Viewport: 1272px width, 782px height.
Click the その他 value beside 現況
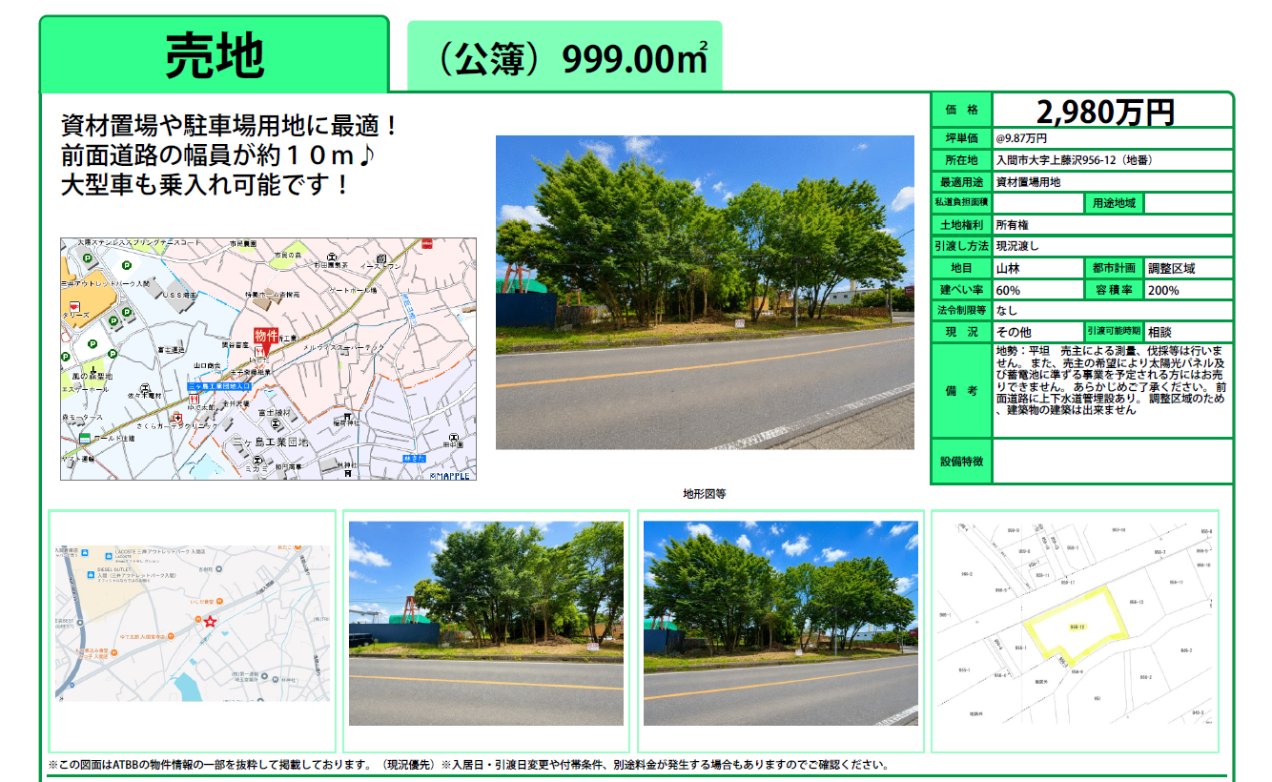pyautogui.click(x=1013, y=332)
